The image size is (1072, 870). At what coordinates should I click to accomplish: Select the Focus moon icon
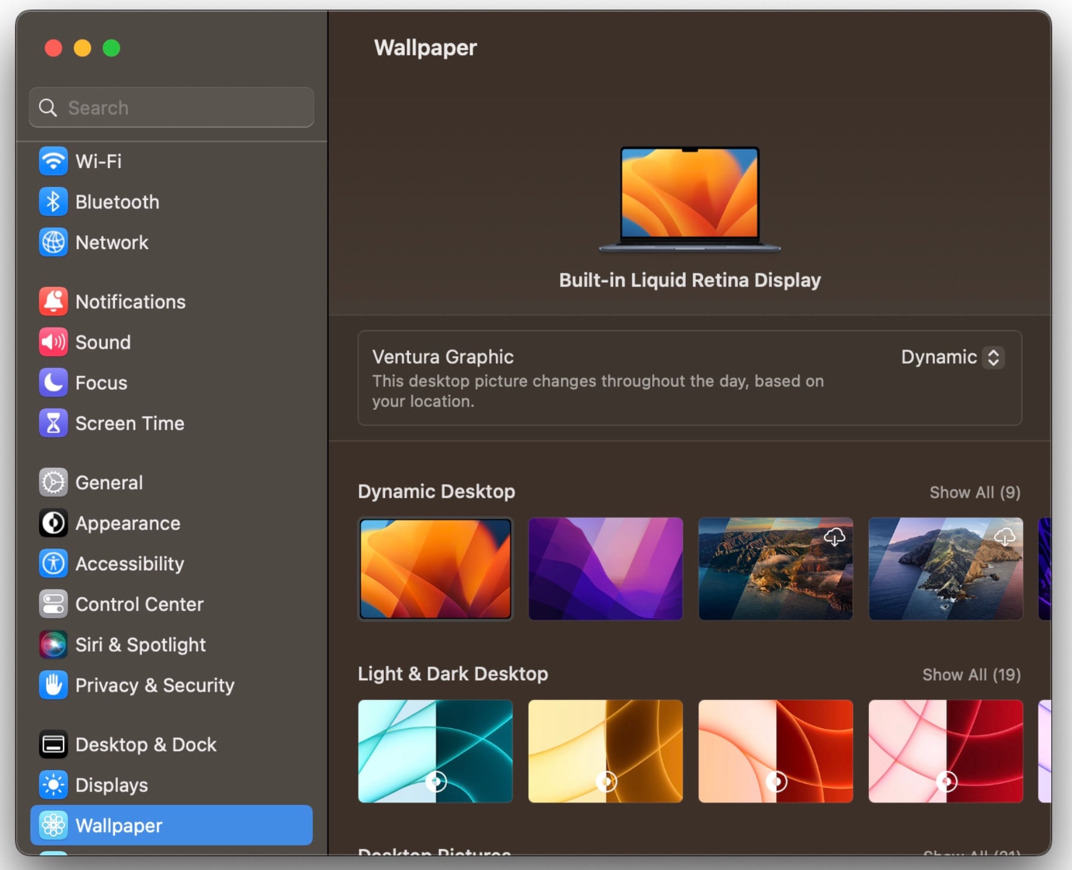click(53, 382)
